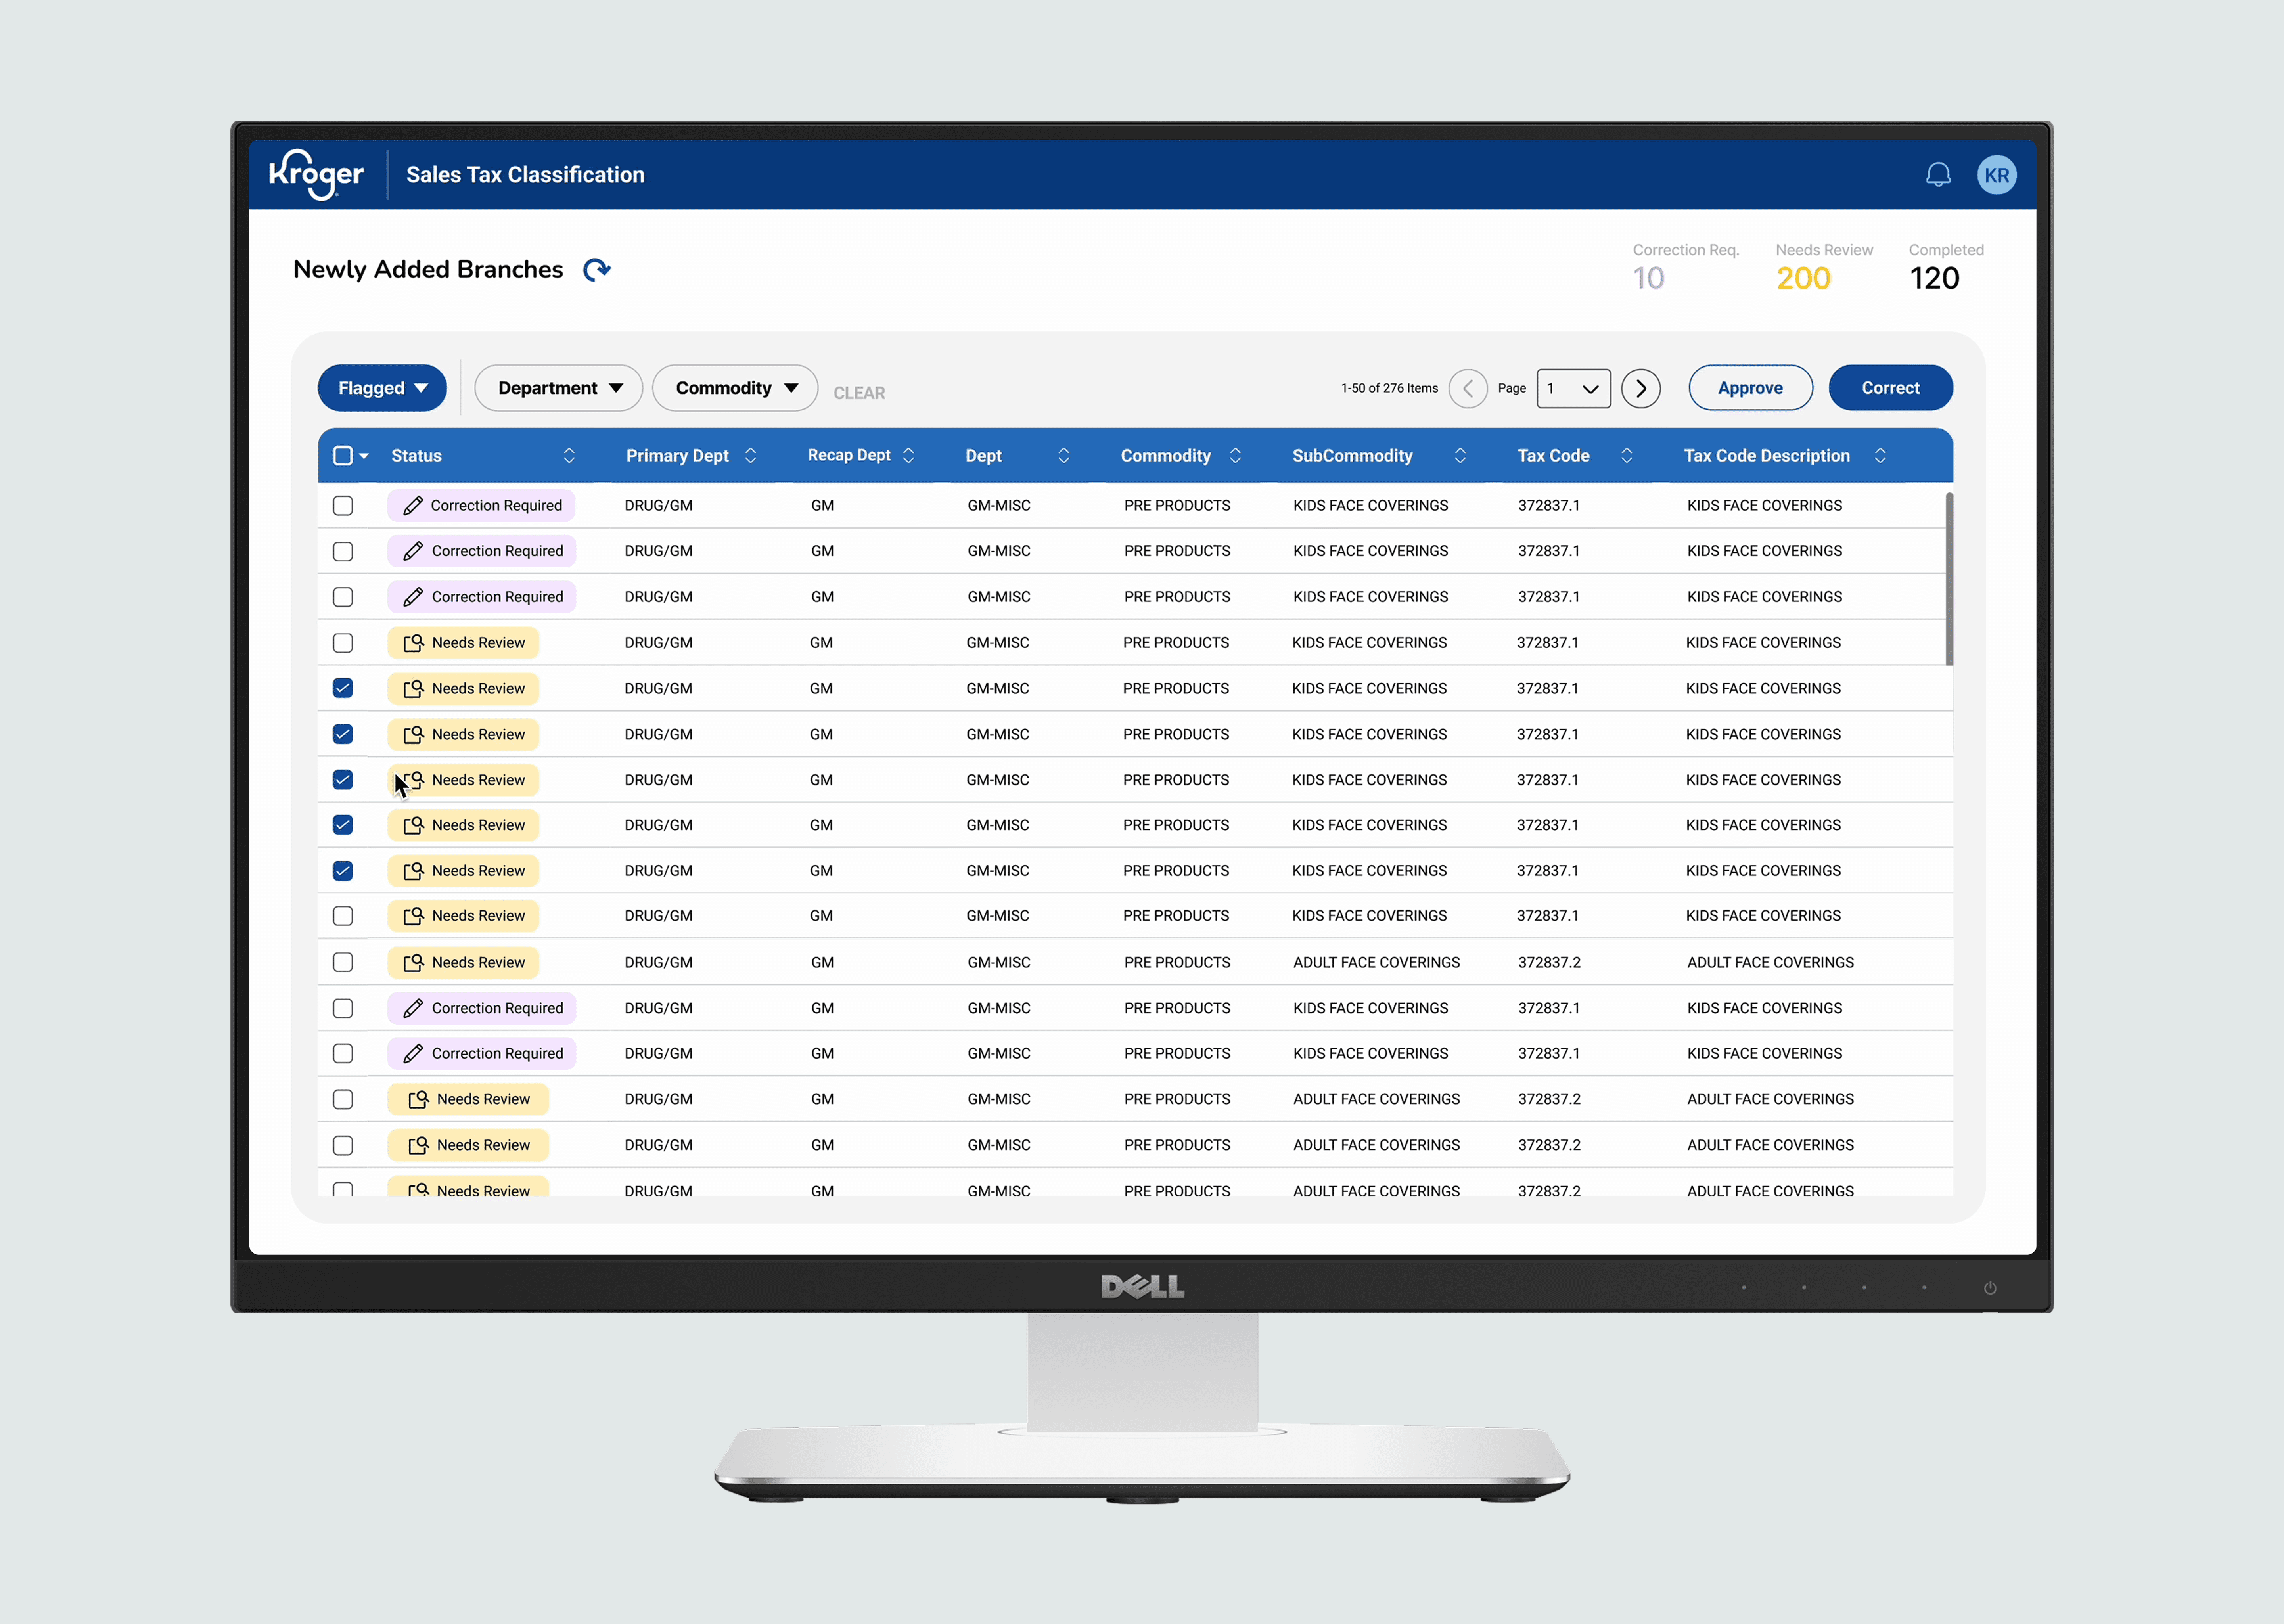Click the Kroger logo
Viewport: 2284px width, 1624px height.
tap(316, 175)
